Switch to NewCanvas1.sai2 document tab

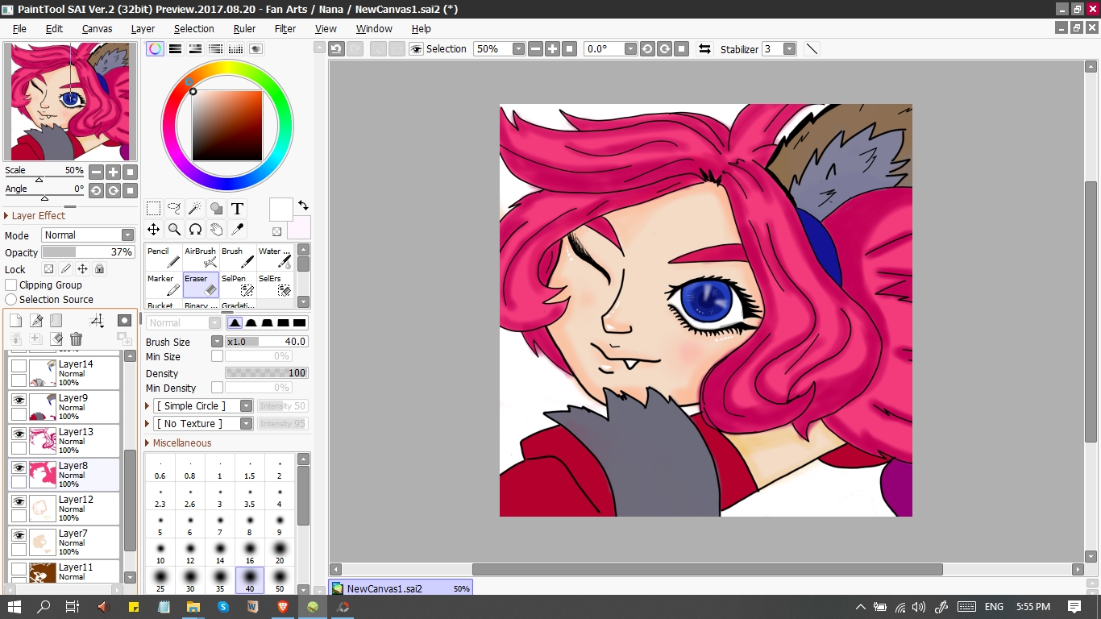(x=401, y=588)
